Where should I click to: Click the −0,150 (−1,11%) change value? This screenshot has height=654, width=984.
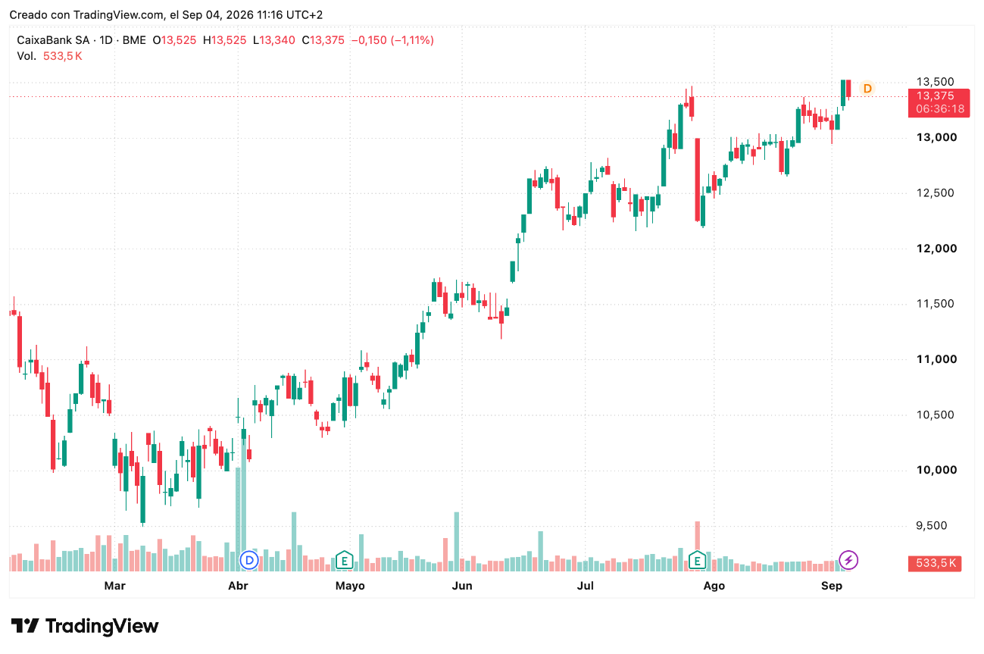(392, 40)
